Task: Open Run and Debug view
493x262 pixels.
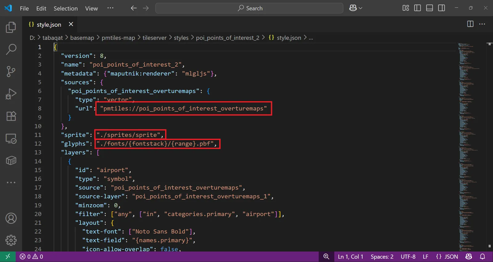Action: [11, 94]
